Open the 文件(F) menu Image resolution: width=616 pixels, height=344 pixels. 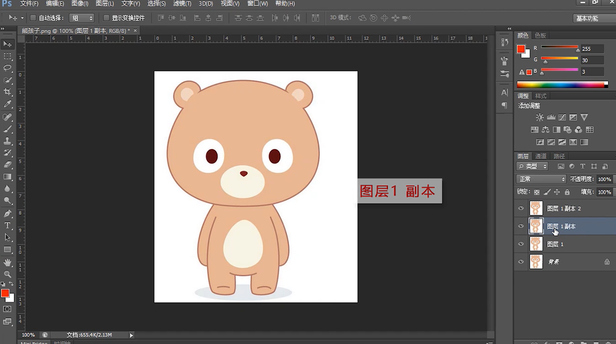(x=30, y=3)
